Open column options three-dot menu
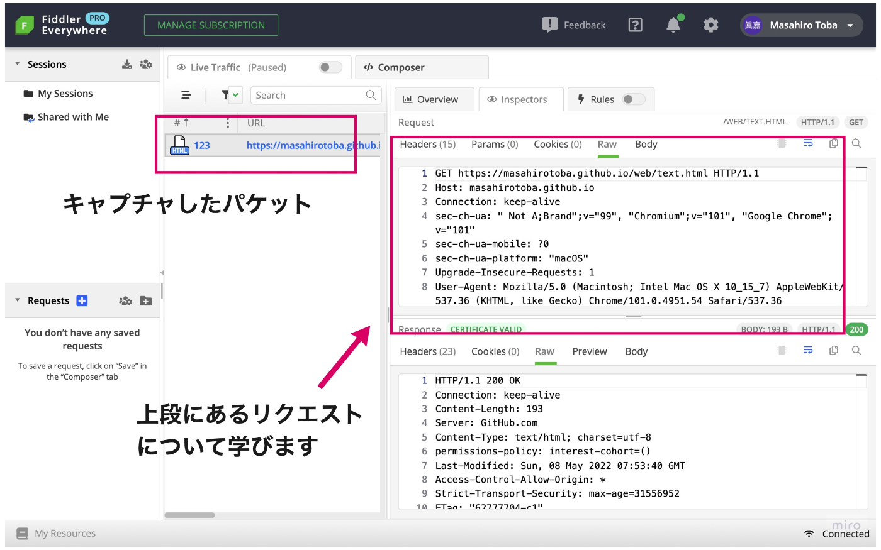The image size is (881, 550). (x=227, y=123)
